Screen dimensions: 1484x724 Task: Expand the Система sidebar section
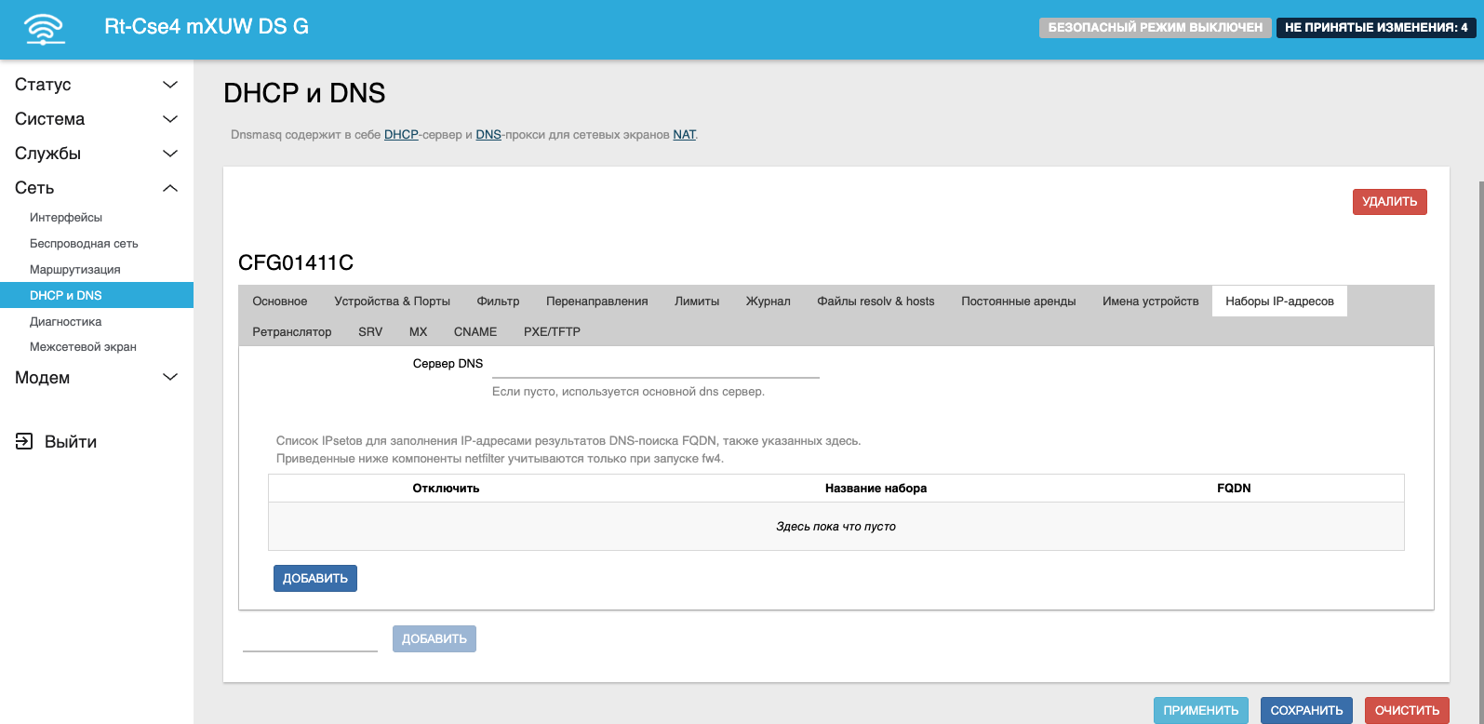[x=96, y=119]
